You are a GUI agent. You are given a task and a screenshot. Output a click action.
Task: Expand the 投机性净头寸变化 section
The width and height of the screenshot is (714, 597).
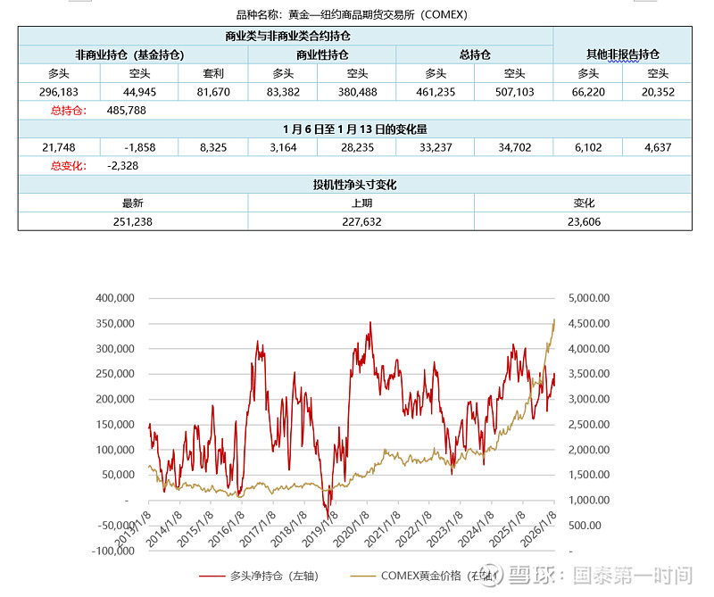coord(355,184)
